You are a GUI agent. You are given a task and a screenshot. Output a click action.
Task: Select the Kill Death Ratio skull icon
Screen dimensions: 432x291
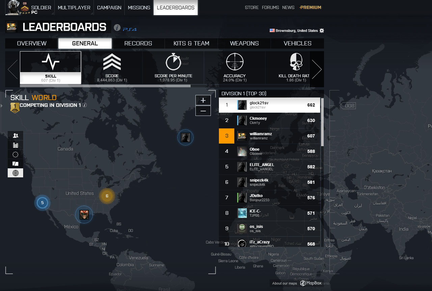[296, 62]
